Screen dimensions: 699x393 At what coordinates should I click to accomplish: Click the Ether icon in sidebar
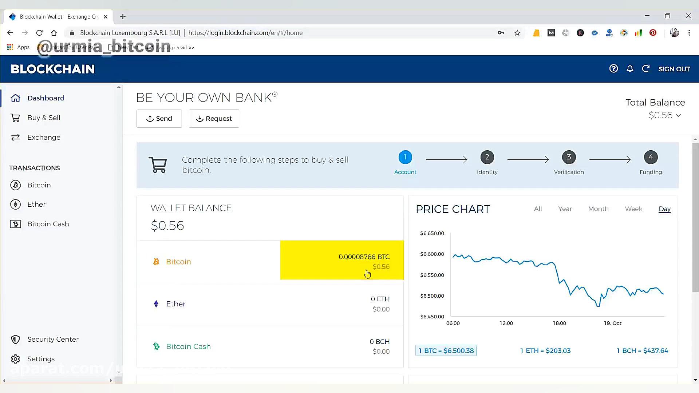click(x=15, y=205)
